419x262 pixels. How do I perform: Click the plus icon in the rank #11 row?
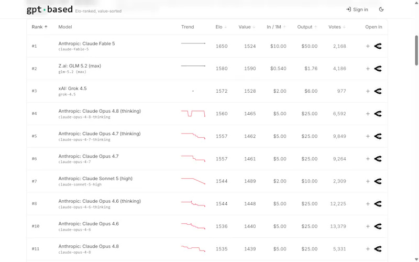point(368,248)
